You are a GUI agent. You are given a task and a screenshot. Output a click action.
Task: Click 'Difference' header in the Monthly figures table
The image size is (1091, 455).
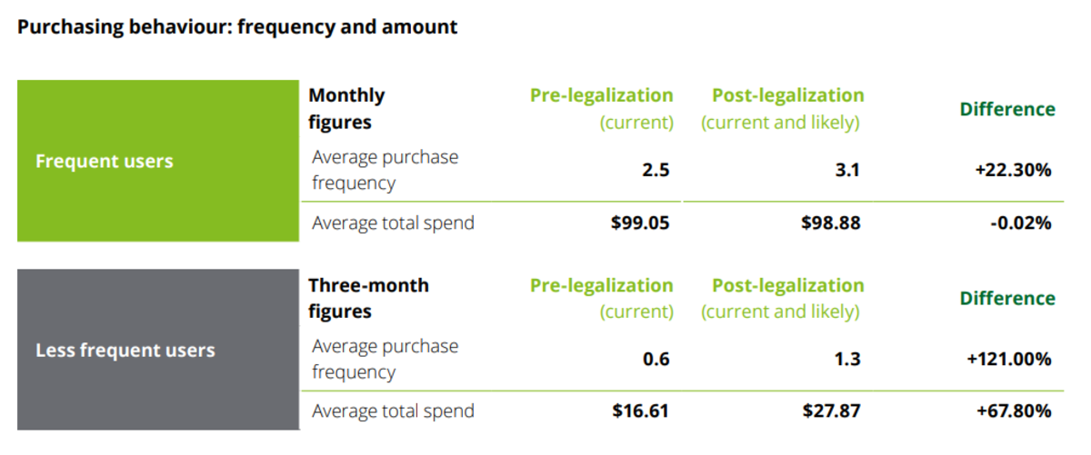click(1007, 110)
